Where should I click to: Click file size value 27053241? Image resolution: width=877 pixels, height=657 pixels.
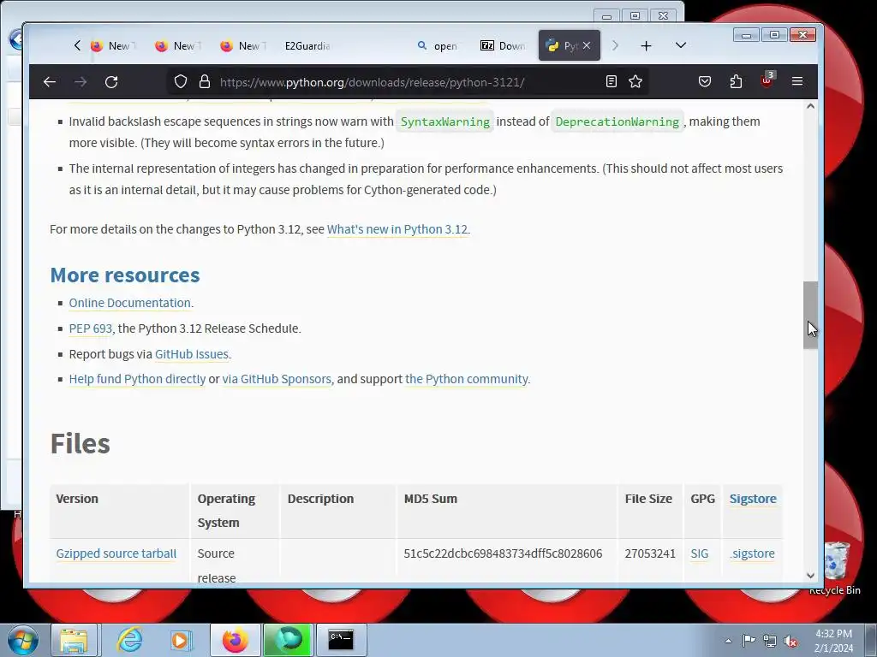pos(650,553)
